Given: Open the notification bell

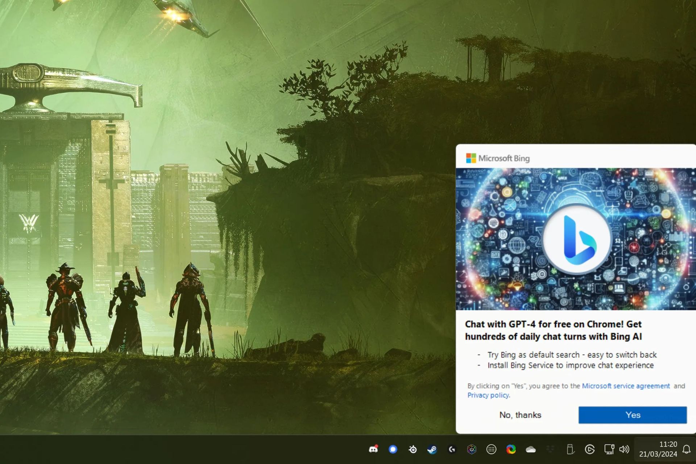Looking at the screenshot, I should pyautogui.click(x=687, y=449).
